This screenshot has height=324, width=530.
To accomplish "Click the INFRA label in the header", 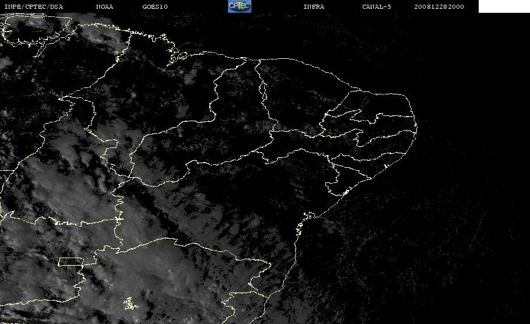I will tap(314, 6).
